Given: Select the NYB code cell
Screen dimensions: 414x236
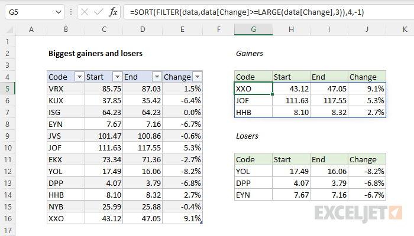Looking at the screenshot, I should [x=66, y=206].
